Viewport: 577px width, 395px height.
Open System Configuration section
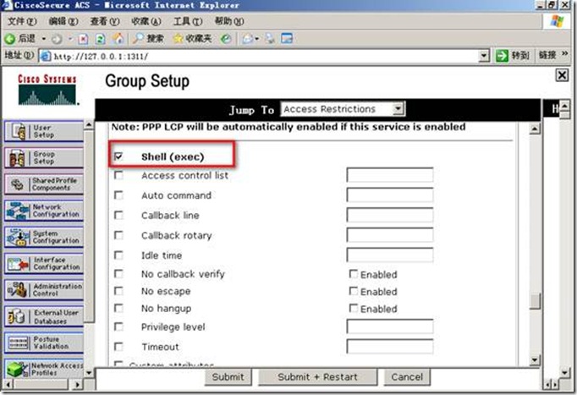[44, 237]
